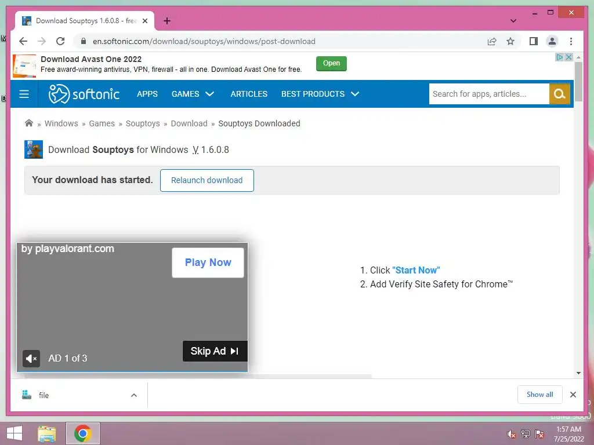594x445 pixels.
Task: Close the Avast banner ad
Action: pyautogui.click(x=568, y=57)
